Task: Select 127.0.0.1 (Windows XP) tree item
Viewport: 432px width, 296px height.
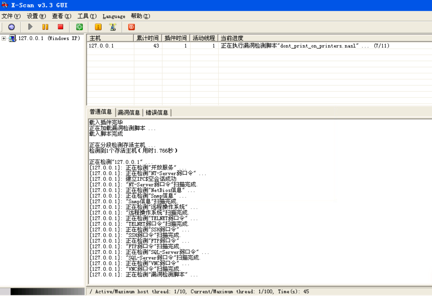Action: coord(49,38)
